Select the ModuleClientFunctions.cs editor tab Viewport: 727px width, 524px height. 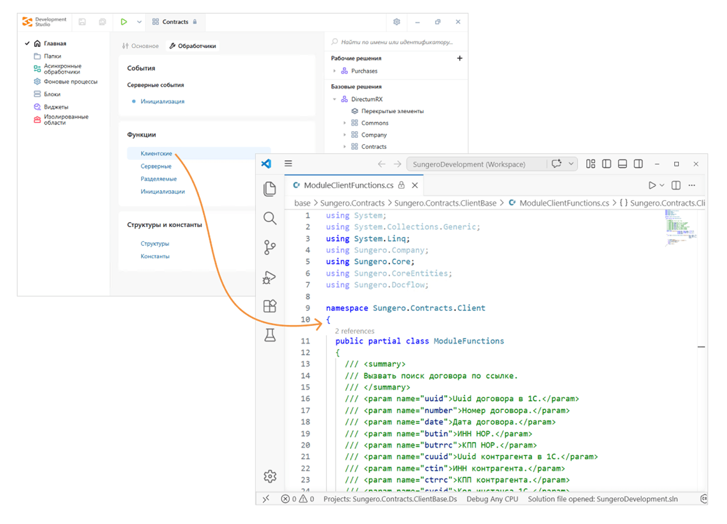pos(348,185)
